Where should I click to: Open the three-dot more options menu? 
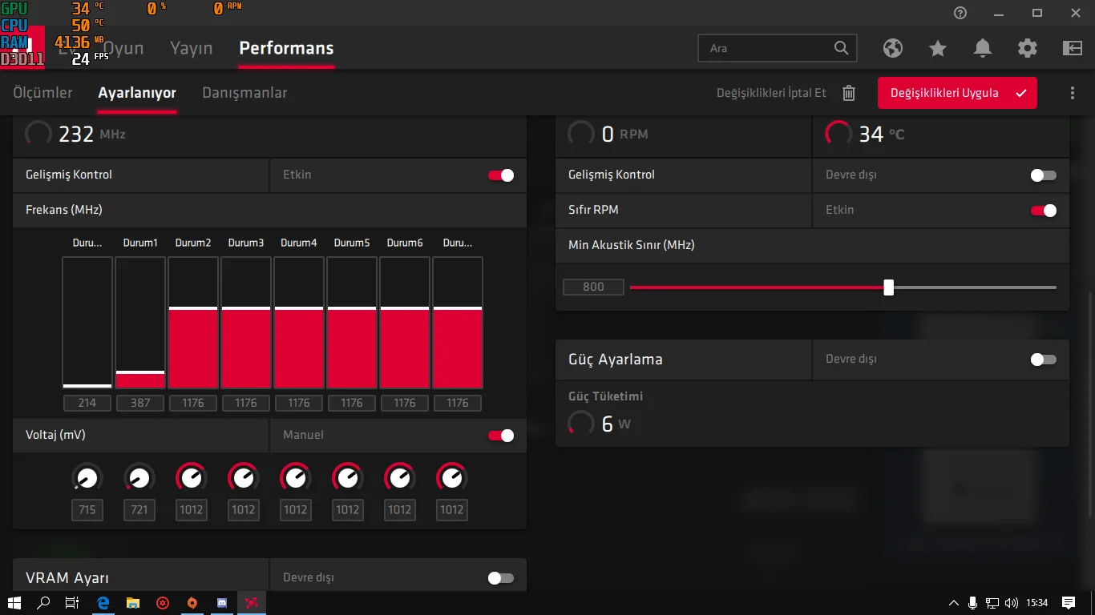coord(1073,93)
